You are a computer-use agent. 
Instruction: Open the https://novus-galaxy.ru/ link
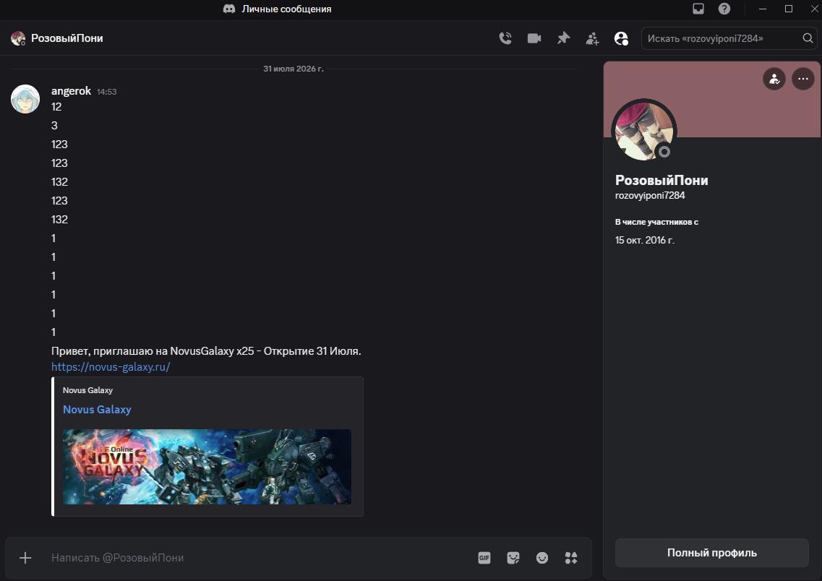(x=111, y=366)
